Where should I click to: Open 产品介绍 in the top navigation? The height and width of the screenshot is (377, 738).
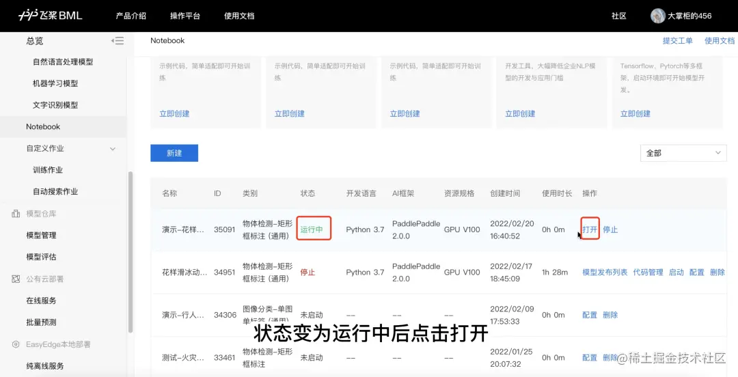click(131, 16)
